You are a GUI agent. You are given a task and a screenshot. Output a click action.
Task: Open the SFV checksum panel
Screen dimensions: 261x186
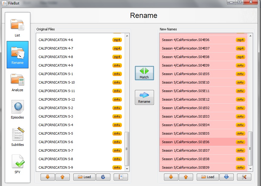click(17, 164)
